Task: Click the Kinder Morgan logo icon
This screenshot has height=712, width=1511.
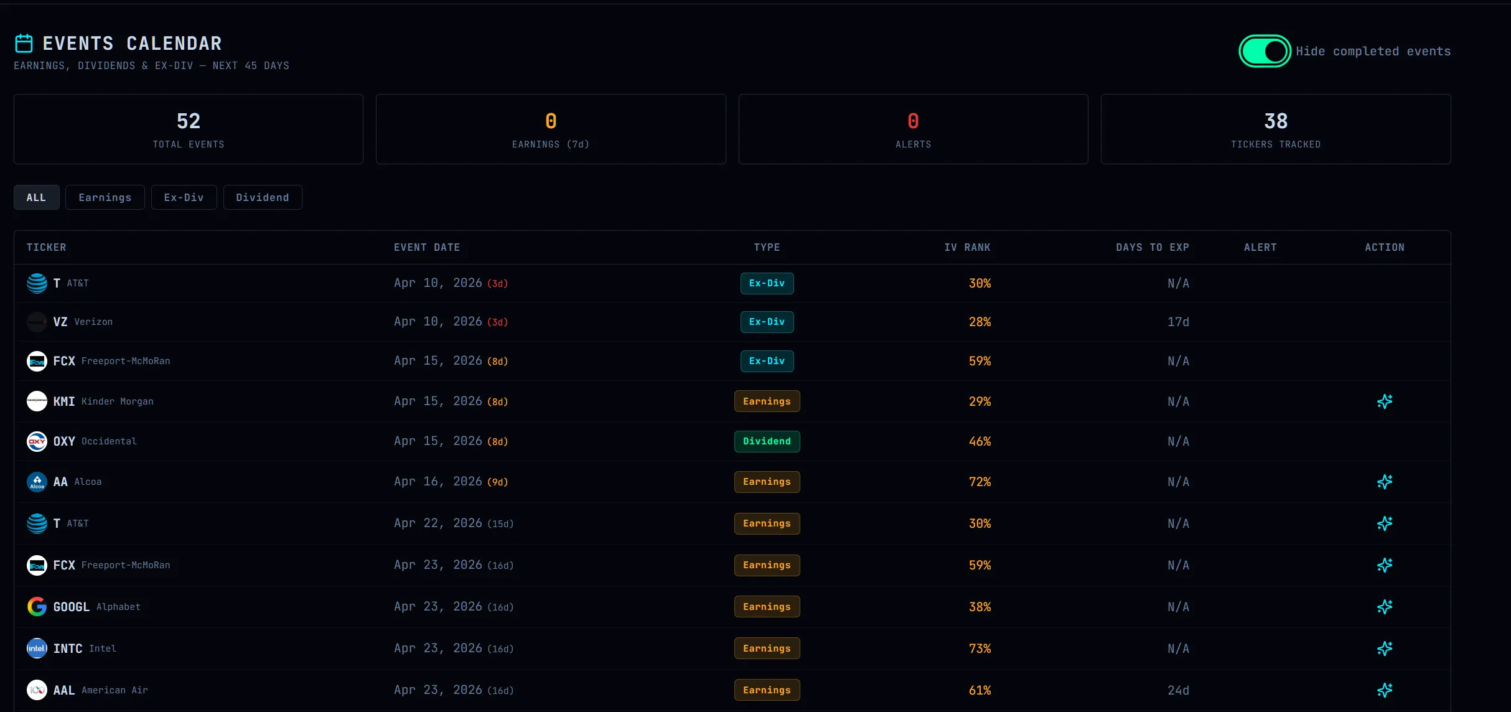Action: [x=37, y=401]
